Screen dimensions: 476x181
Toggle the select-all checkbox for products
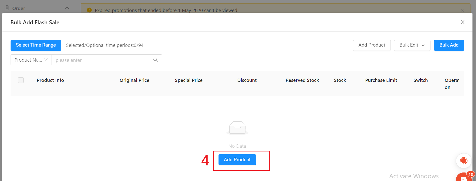[21, 80]
